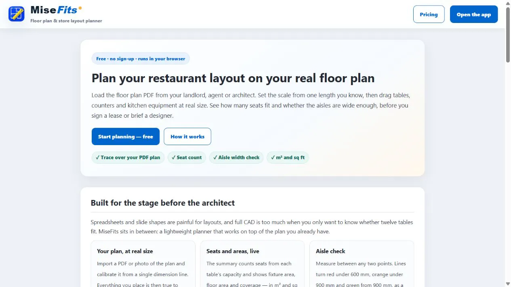Click the Free · no sign-up banner pill
Image resolution: width=511 pixels, height=287 pixels.
click(x=141, y=59)
